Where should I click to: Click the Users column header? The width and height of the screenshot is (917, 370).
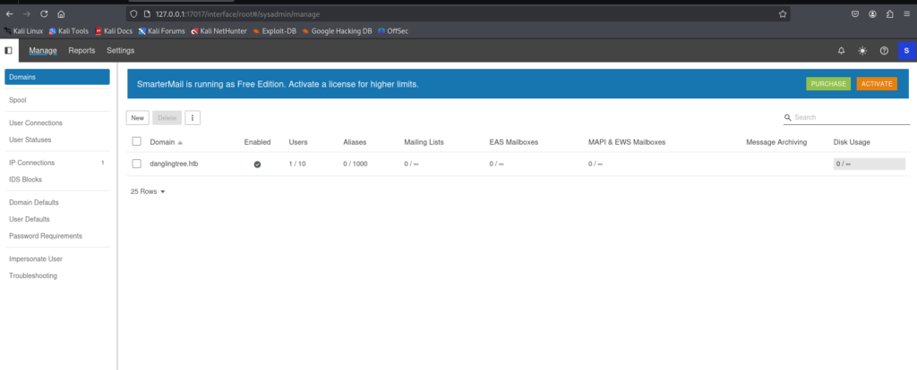click(x=298, y=142)
